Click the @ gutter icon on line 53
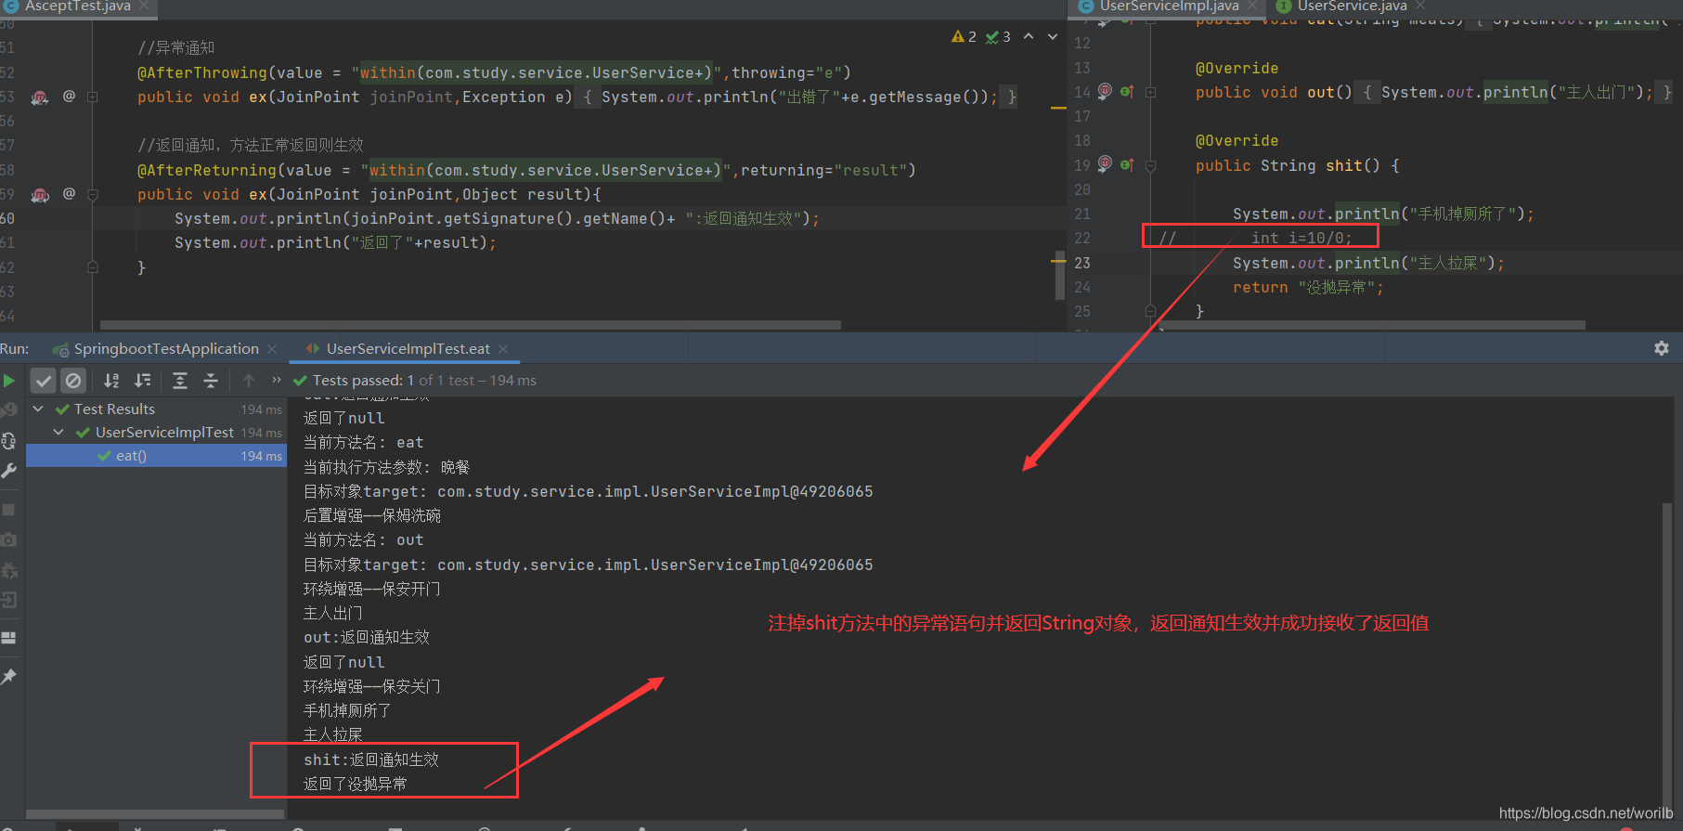Screen dimensions: 1683x831 (69, 96)
